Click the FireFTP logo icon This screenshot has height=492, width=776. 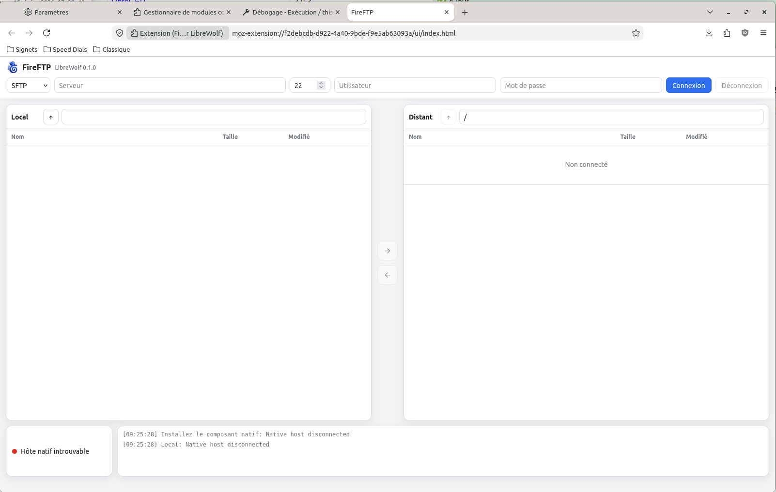click(x=13, y=67)
